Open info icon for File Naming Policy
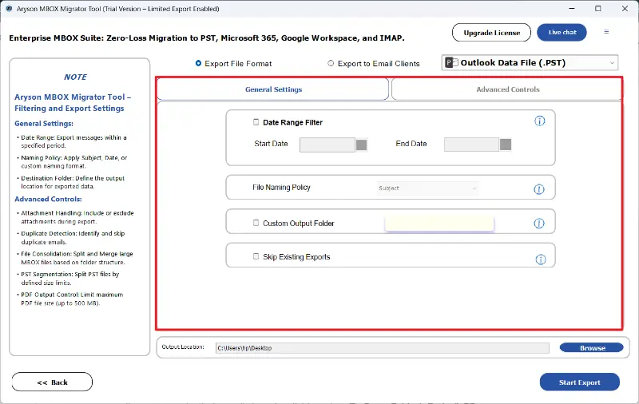 [x=538, y=189]
